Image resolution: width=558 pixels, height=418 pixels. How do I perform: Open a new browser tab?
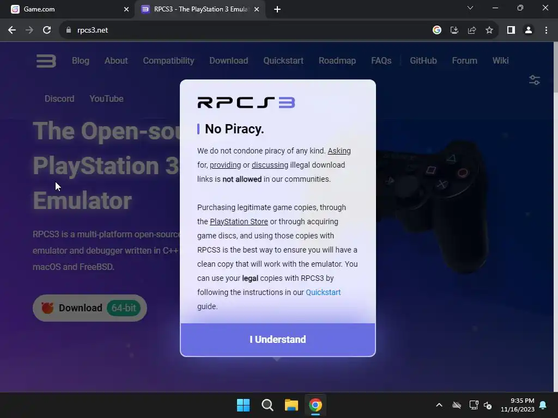pos(277,9)
